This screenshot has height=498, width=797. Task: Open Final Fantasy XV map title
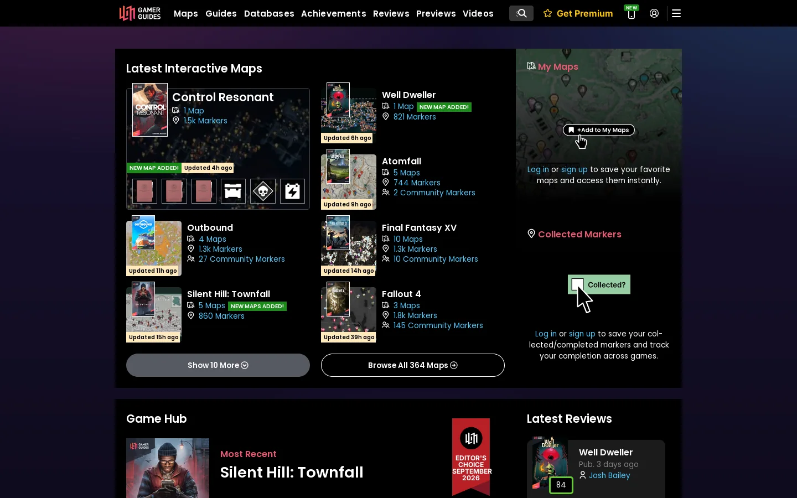click(419, 227)
